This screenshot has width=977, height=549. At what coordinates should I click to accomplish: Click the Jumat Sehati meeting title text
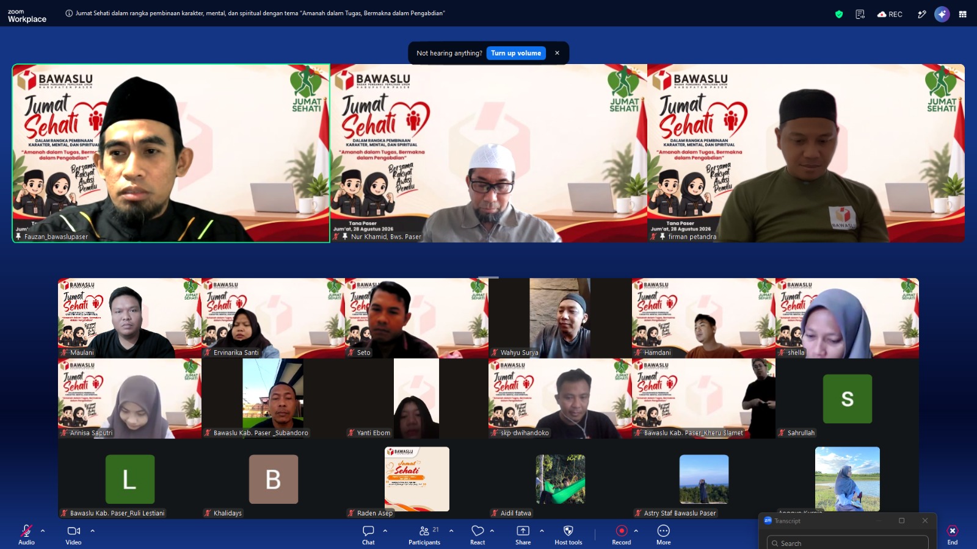[x=260, y=13]
